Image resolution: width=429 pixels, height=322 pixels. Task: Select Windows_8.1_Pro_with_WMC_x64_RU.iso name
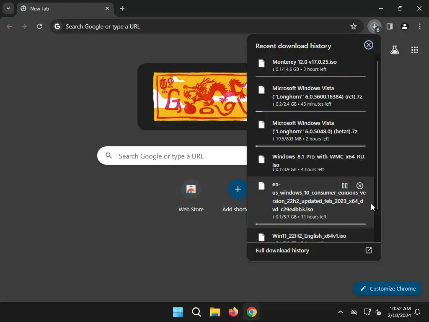pyautogui.click(x=319, y=161)
